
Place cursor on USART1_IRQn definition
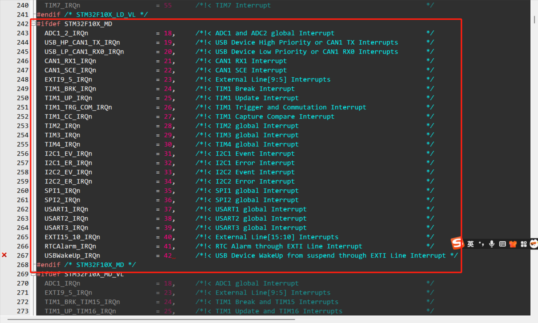click(x=66, y=209)
